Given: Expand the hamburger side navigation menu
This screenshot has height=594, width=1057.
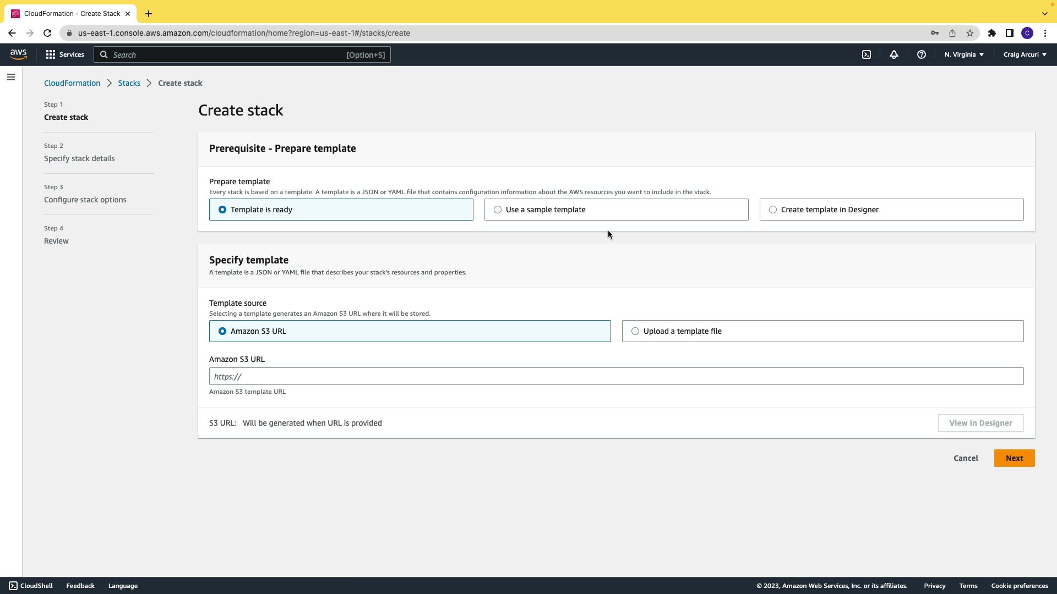Looking at the screenshot, I should pos(11,77).
